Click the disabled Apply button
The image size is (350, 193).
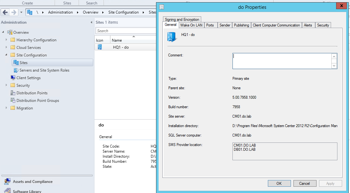point(330,184)
